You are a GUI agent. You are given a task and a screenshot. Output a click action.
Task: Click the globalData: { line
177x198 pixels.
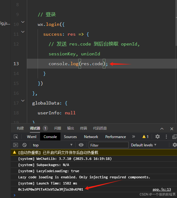50,103
